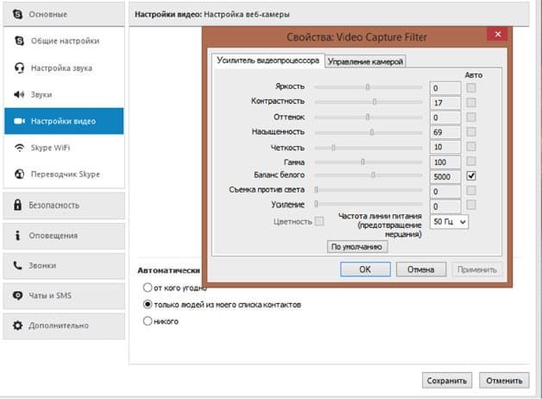Open the 50 Гц power line frequency dropdown

(x=449, y=222)
